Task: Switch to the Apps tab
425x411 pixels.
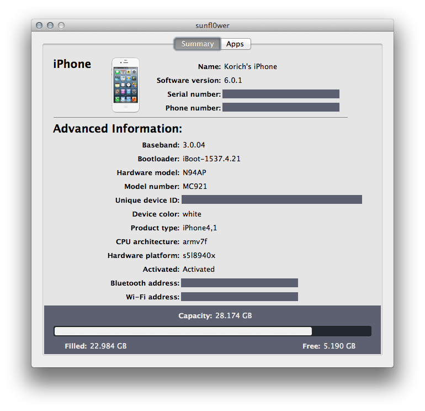Action: tap(235, 44)
